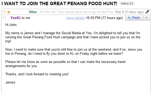Click the James signature text
The width and height of the screenshot is (152, 93).
[x=10, y=82]
